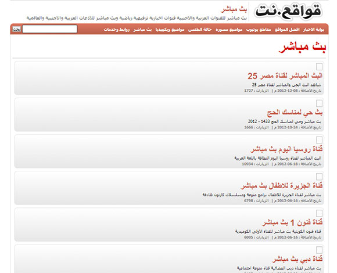Open روابط وخدمات menu item
337x273 pixels.
pyautogui.click(x=116, y=30)
